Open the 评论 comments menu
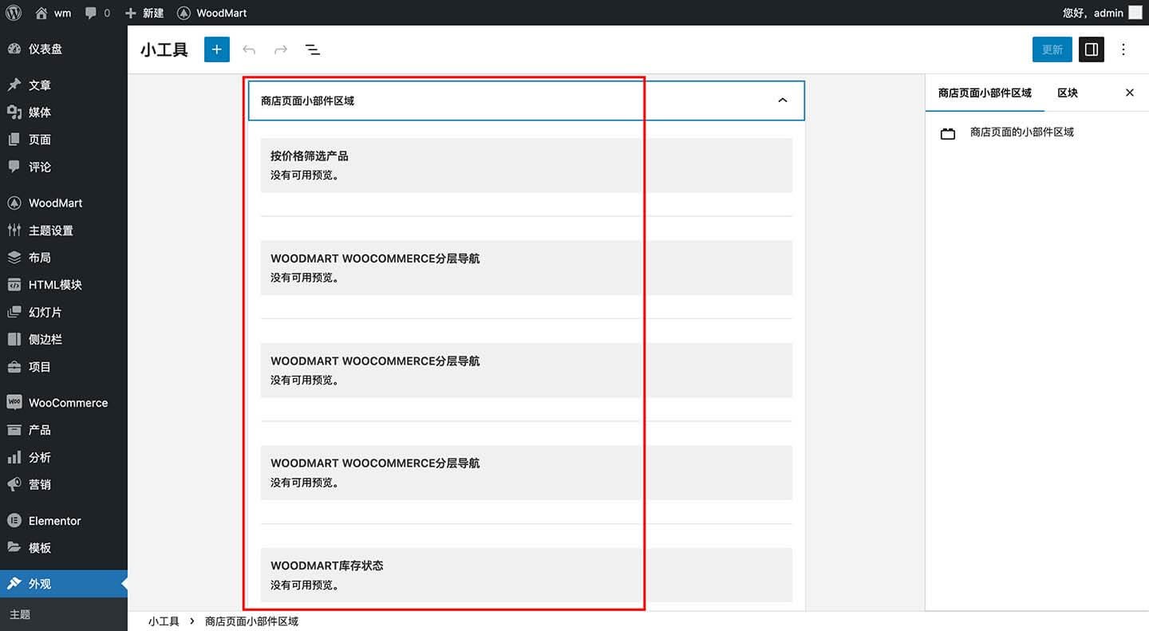Screen dimensions: 1149x631 (x=64, y=167)
